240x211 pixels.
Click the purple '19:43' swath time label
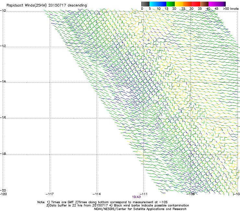pos(136,197)
